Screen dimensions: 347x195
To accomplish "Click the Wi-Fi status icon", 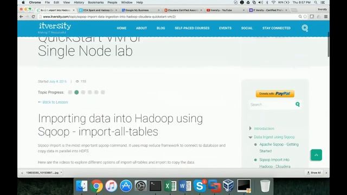I will 273,2.
